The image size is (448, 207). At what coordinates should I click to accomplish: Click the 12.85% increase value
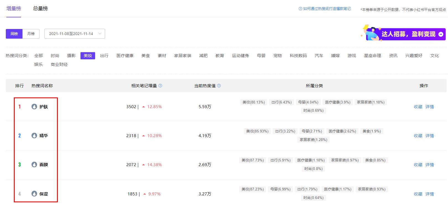[x=155, y=107]
